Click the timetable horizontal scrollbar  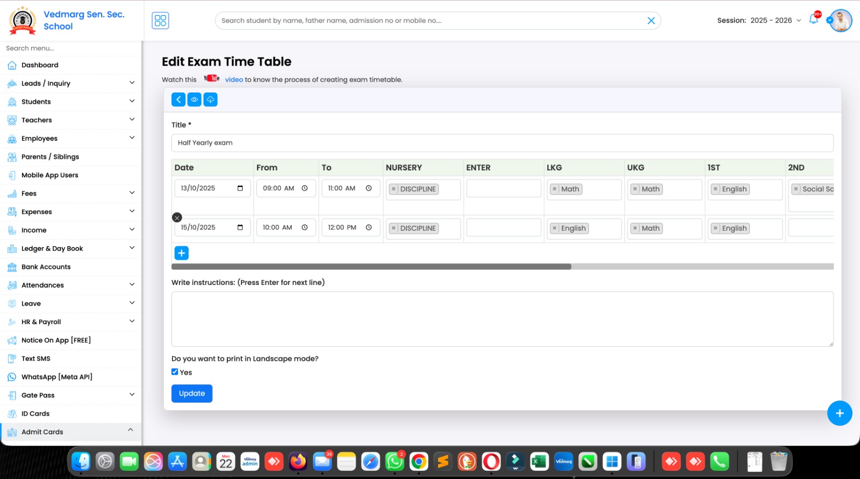(x=371, y=267)
